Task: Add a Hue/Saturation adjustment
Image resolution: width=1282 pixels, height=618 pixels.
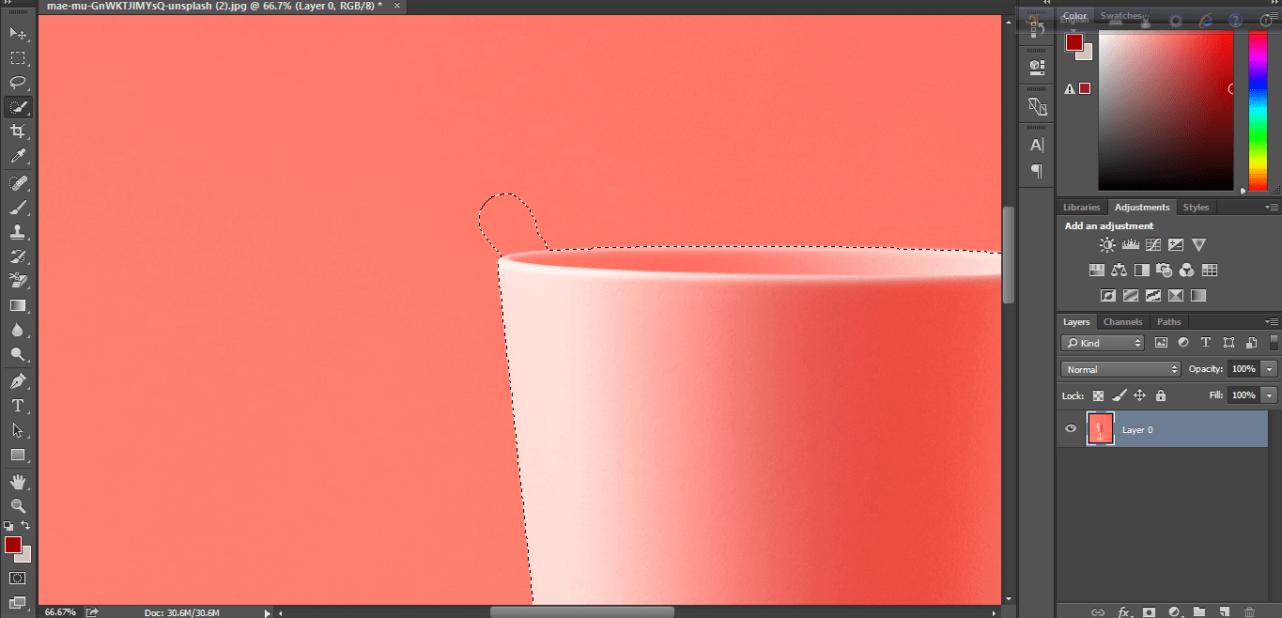Action: click(x=1096, y=270)
